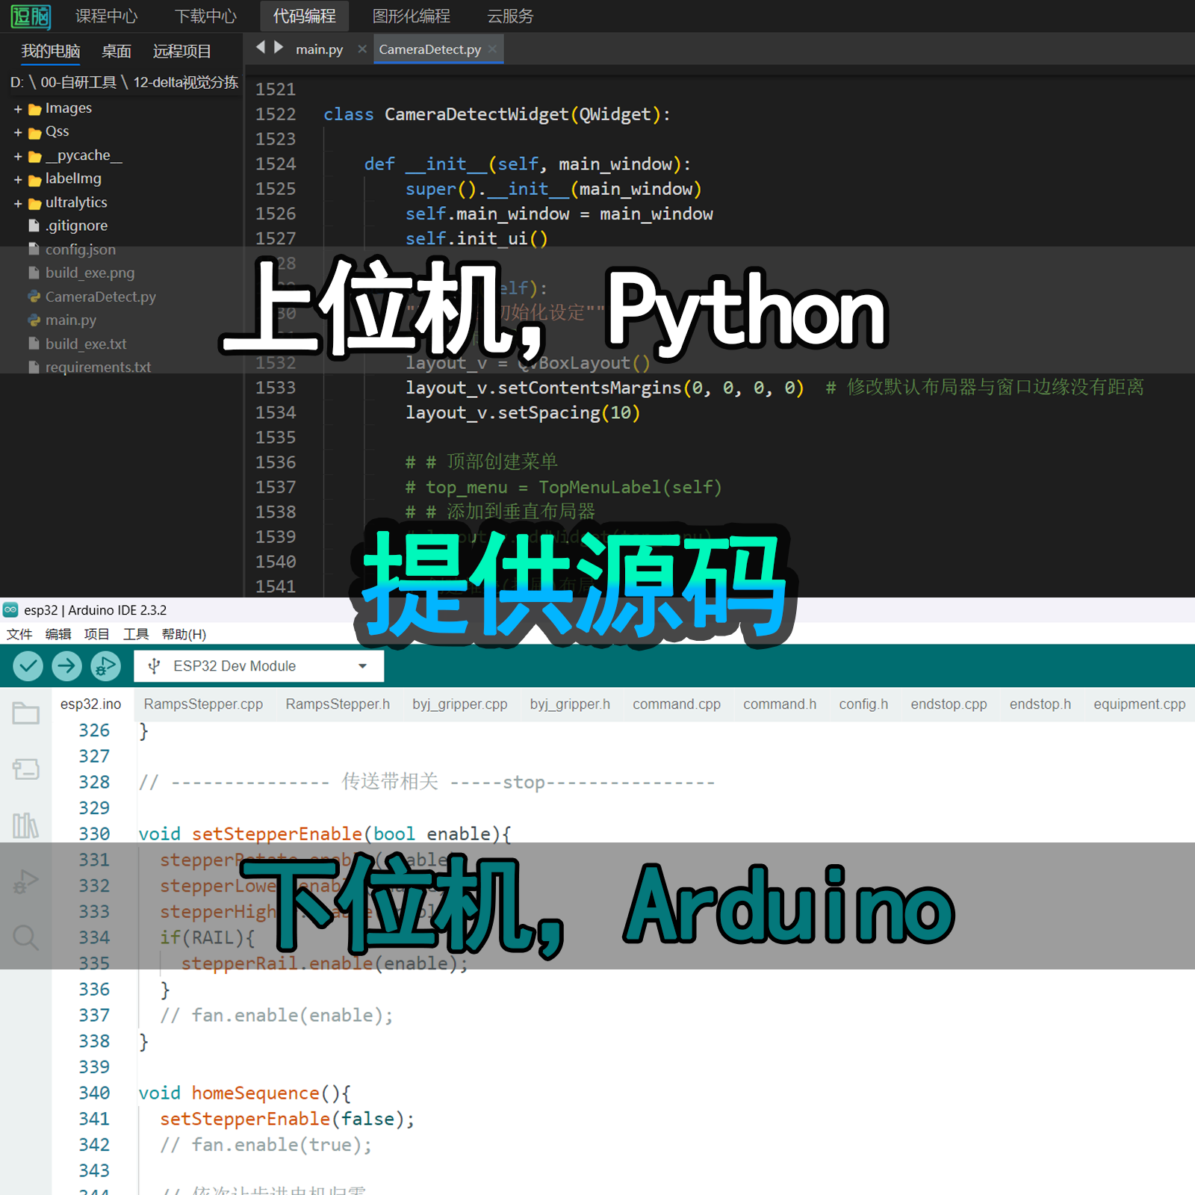Close the CameraDetect.py tab
1195x1195 pixels.
point(492,49)
